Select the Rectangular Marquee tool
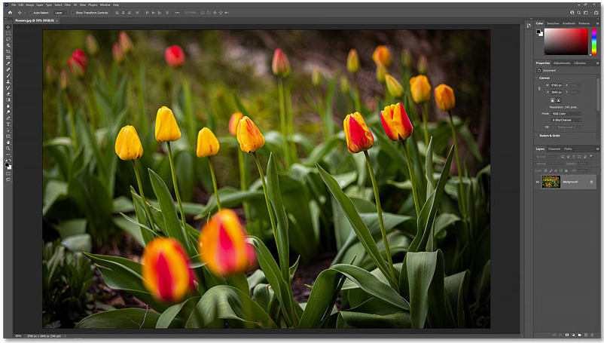This screenshot has height=343, width=604. pyautogui.click(x=8, y=34)
